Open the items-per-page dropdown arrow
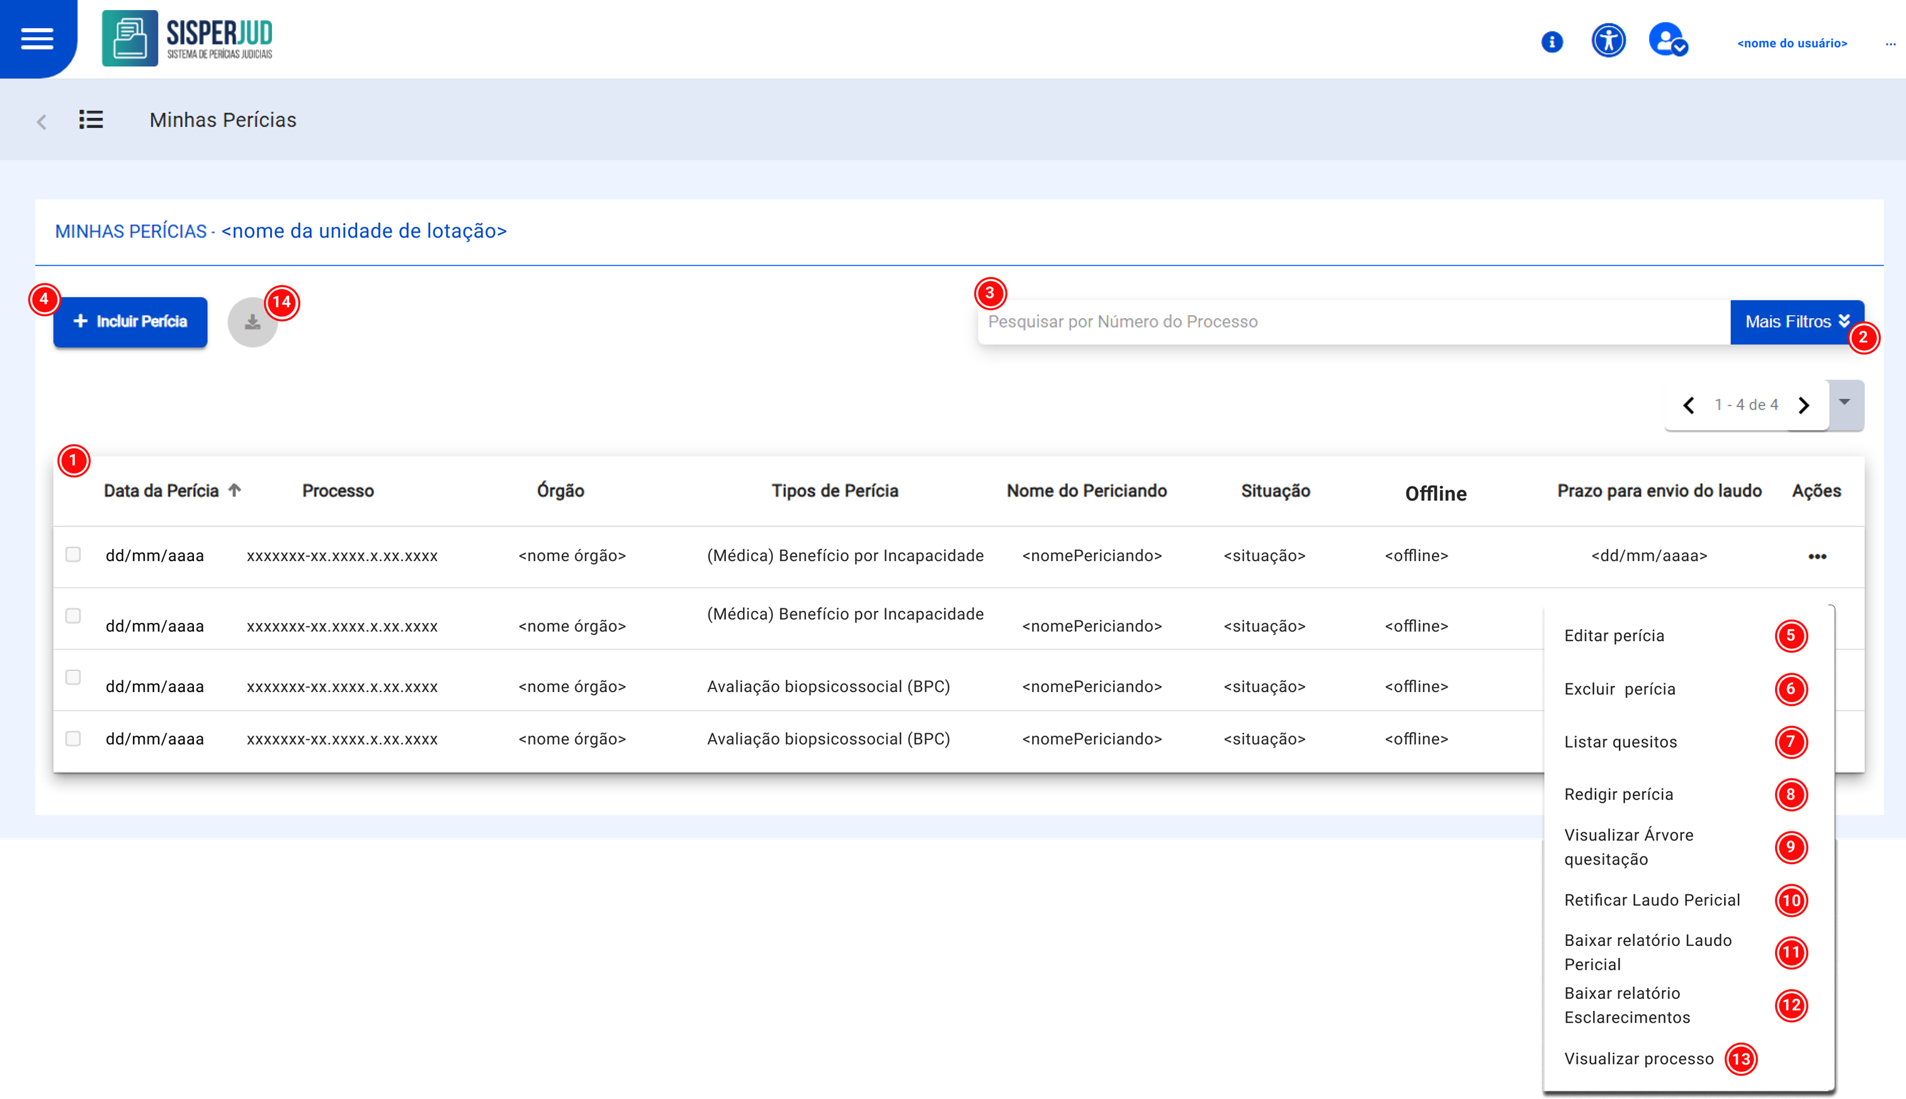Screen dimensions: 1906x1099 point(1844,403)
